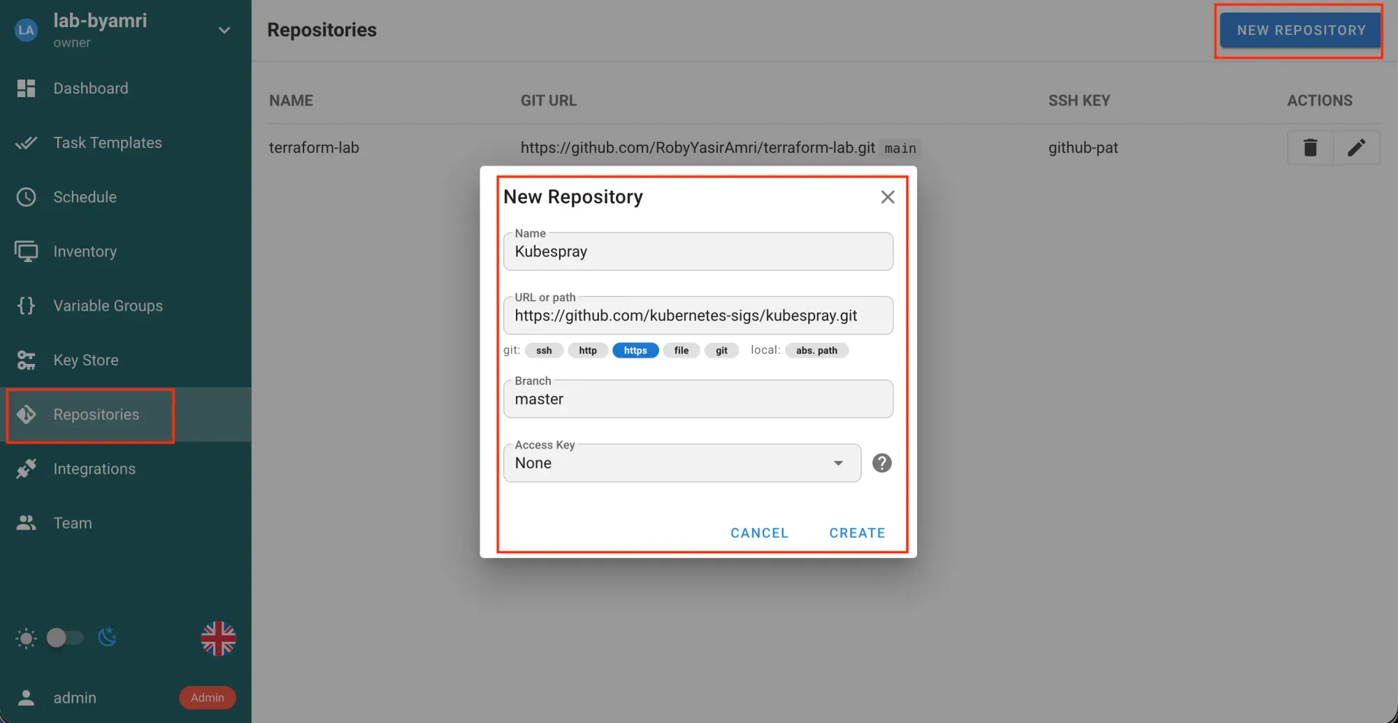Viewport: 1398px width, 723px height.
Task: Edit the Branch field showing master
Action: 698,399
